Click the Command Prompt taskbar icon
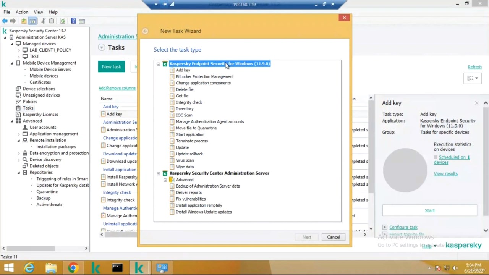Screen dimensions: 489x275 (x=117, y=268)
